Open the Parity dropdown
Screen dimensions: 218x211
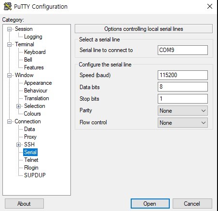[x=183, y=111]
